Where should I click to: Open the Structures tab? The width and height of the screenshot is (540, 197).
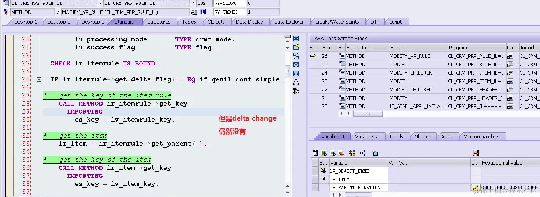(158, 22)
